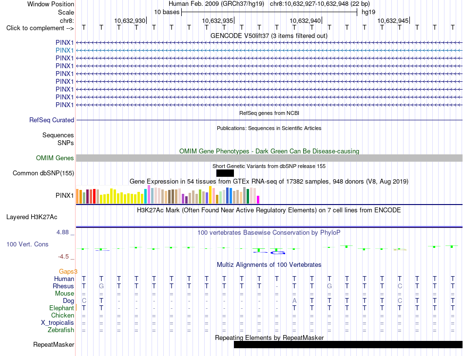463x356 pixels.
Task: Click the RepeatMasker track label on left
Action: (54, 344)
